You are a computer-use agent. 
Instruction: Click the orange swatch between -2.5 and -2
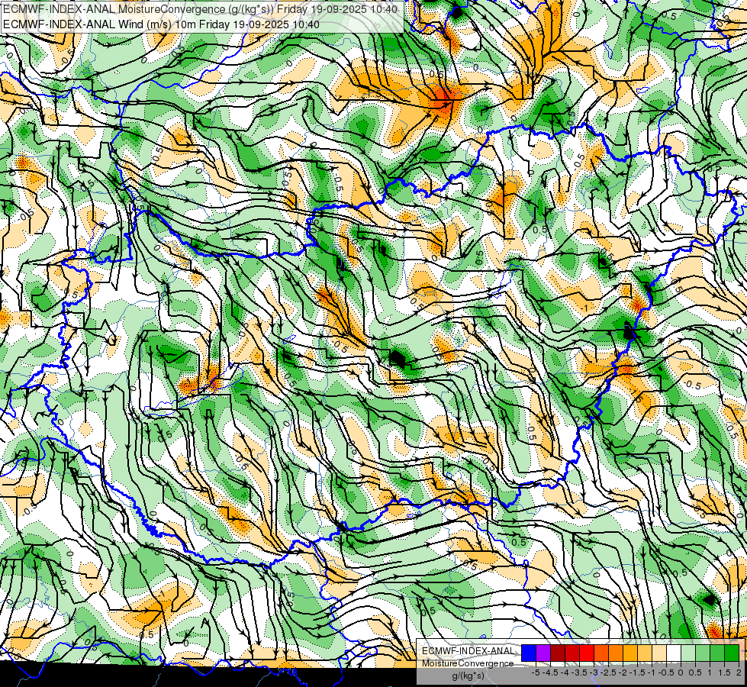616,653
